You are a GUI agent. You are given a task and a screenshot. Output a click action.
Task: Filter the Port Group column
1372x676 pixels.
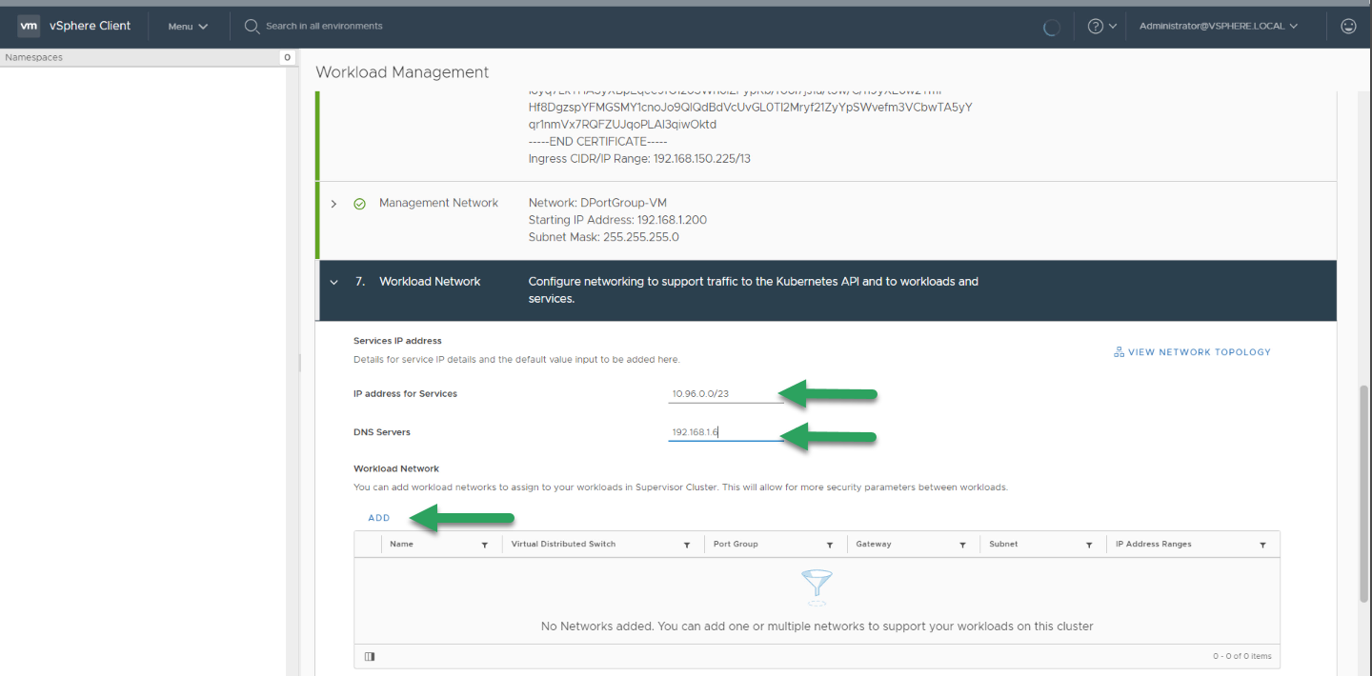click(x=830, y=545)
